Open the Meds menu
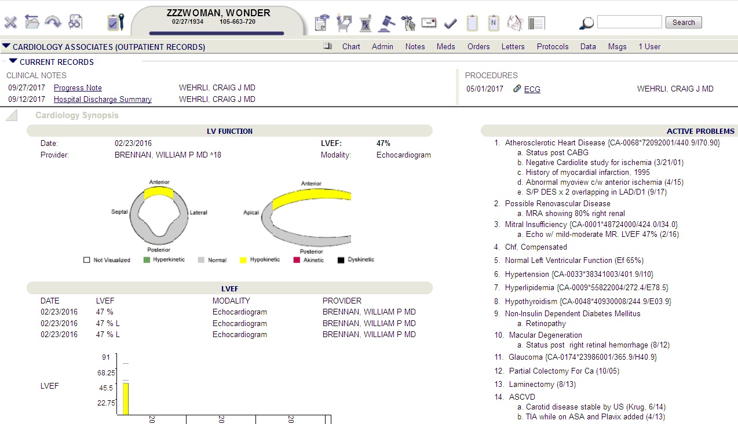The height and width of the screenshot is (424, 738). tap(445, 46)
